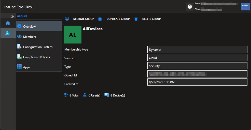The height and width of the screenshot is (130, 251).
Task: Click the Object Id label
Action: [71, 75]
